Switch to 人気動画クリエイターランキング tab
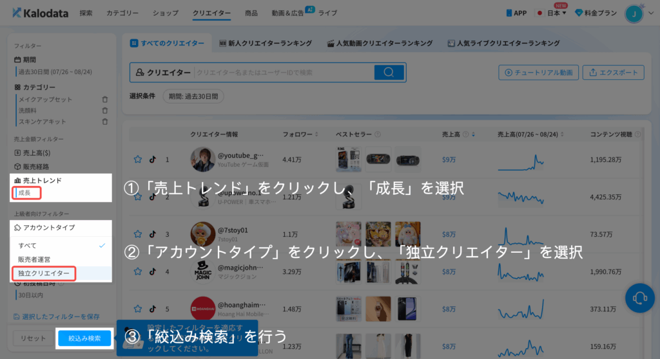 [380, 43]
